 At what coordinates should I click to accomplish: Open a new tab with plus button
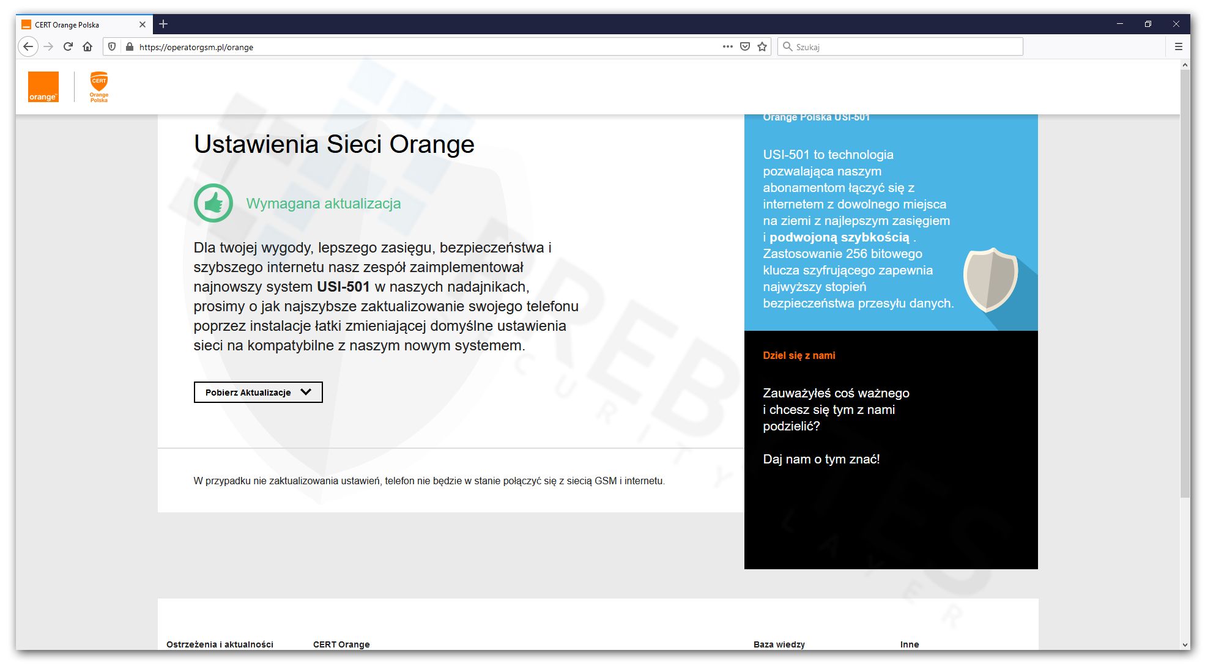tap(163, 24)
